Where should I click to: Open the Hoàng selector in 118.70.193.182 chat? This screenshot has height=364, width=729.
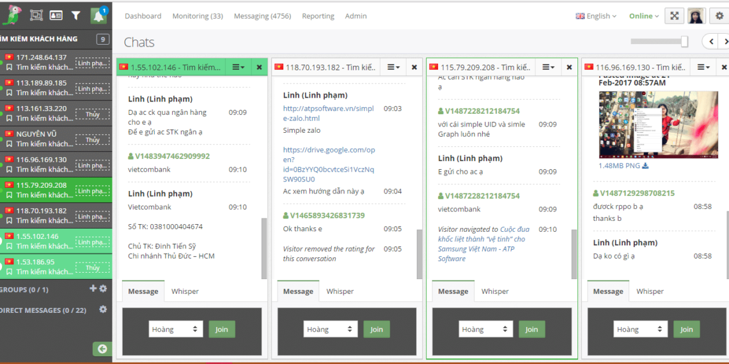pyautogui.click(x=331, y=330)
